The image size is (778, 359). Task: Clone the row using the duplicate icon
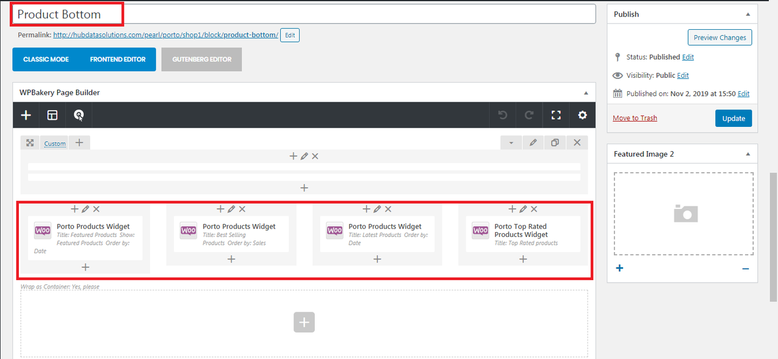coord(554,143)
